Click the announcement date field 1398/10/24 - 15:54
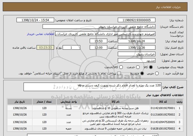This screenshot has height=136, width=193. 35,20
